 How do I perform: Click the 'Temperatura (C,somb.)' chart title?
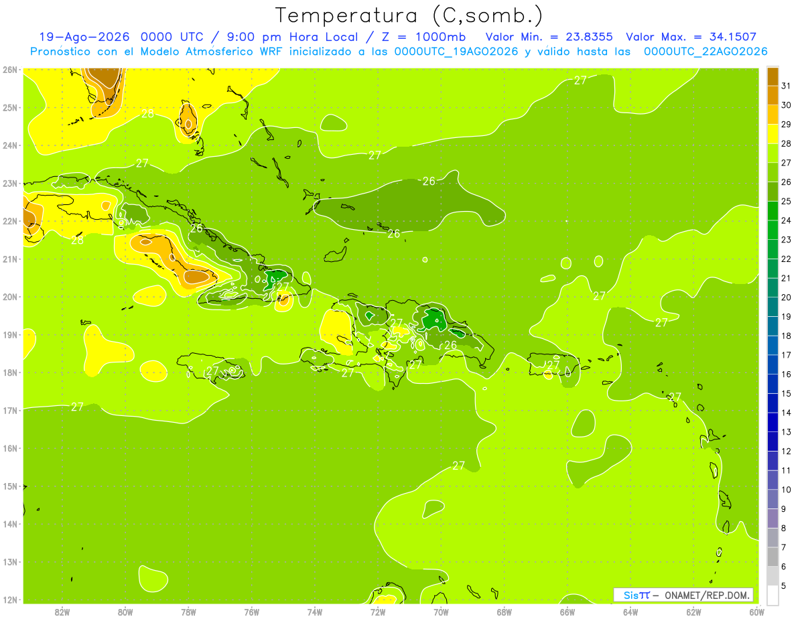point(409,15)
